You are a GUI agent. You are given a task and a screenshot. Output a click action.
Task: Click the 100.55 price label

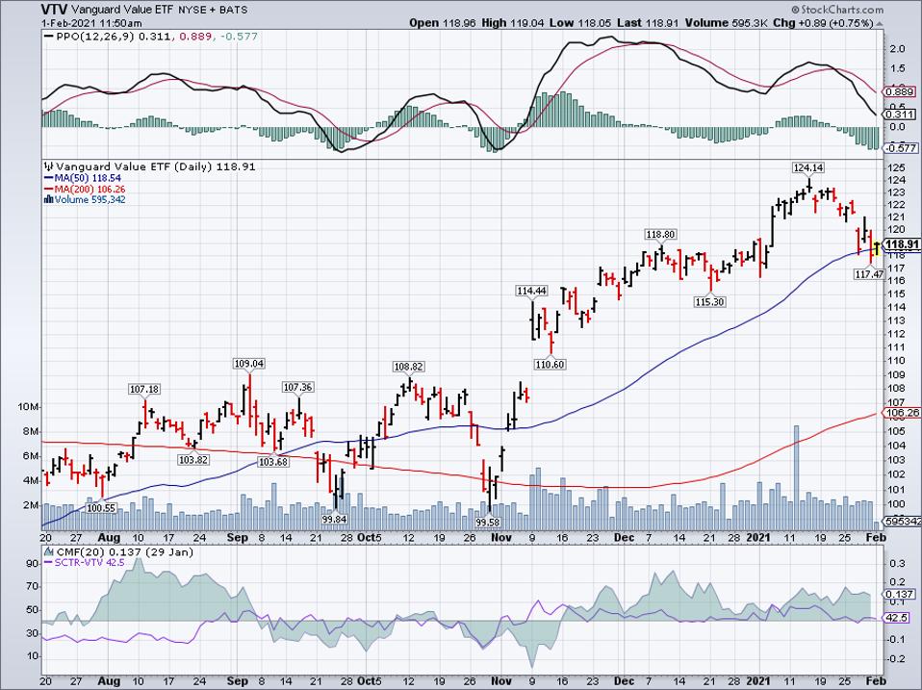point(101,507)
